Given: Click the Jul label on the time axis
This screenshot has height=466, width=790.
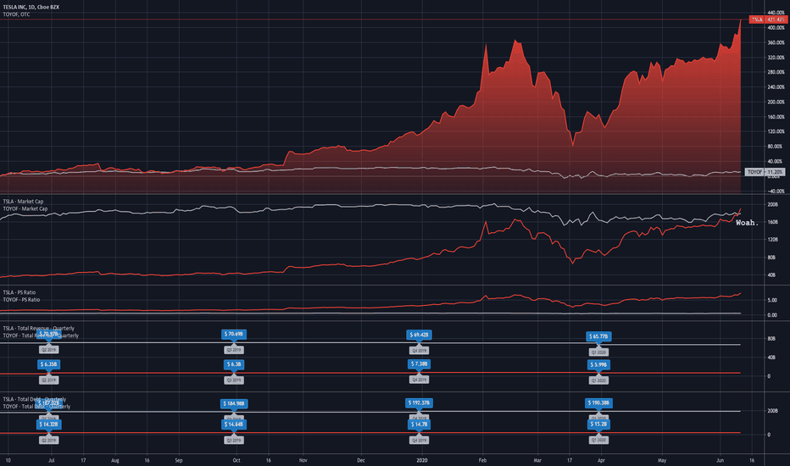Looking at the screenshot, I should (52, 460).
